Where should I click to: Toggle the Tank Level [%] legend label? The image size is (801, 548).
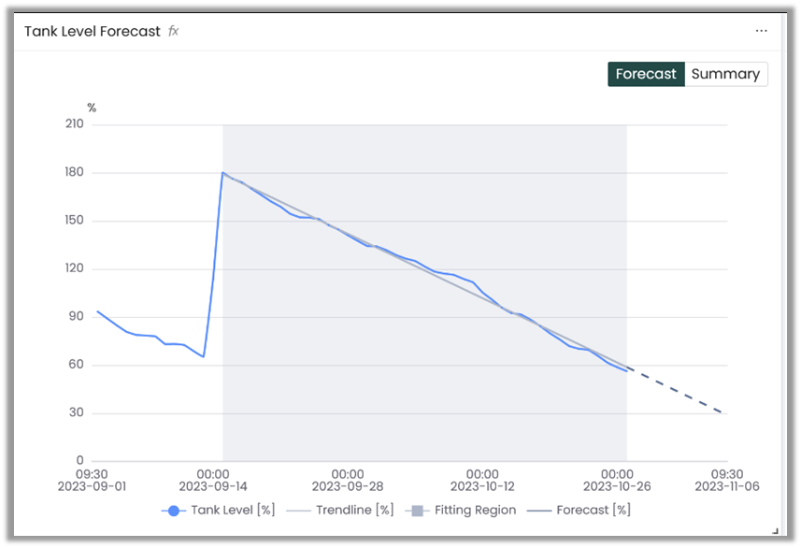(x=233, y=511)
